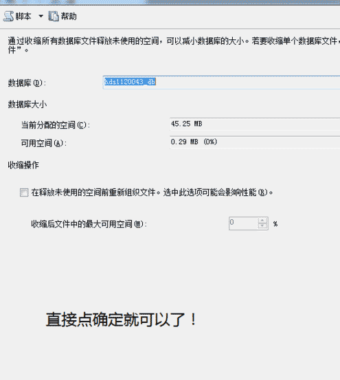Decrease max free space with spinner down arrow
Image resolution: width=340 pixels, height=380 pixels.
[x=262, y=226]
